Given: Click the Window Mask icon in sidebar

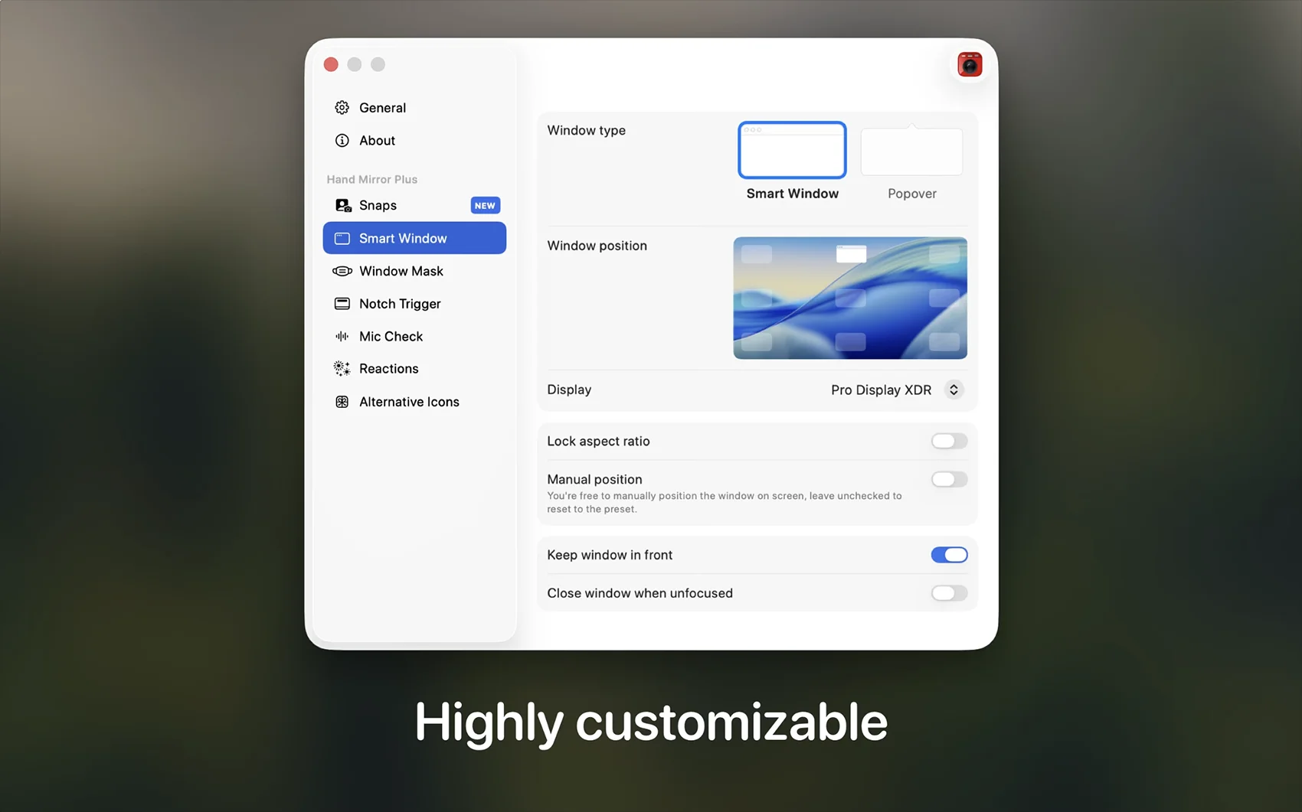Looking at the screenshot, I should click(342, 272).
